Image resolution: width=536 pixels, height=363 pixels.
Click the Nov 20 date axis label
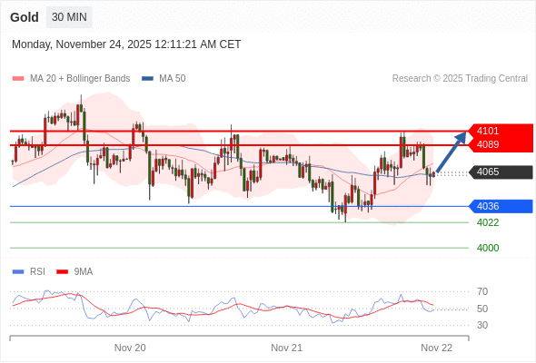click(x=130, y=348)
